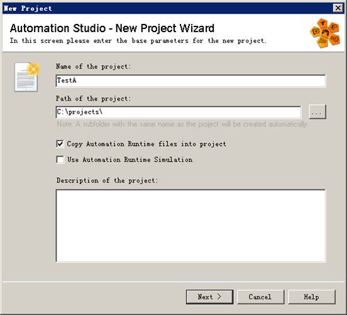Screen dimensions: 347x315
Task: Click the 'Description of the project:' label
Action: (x=107, y=180)
